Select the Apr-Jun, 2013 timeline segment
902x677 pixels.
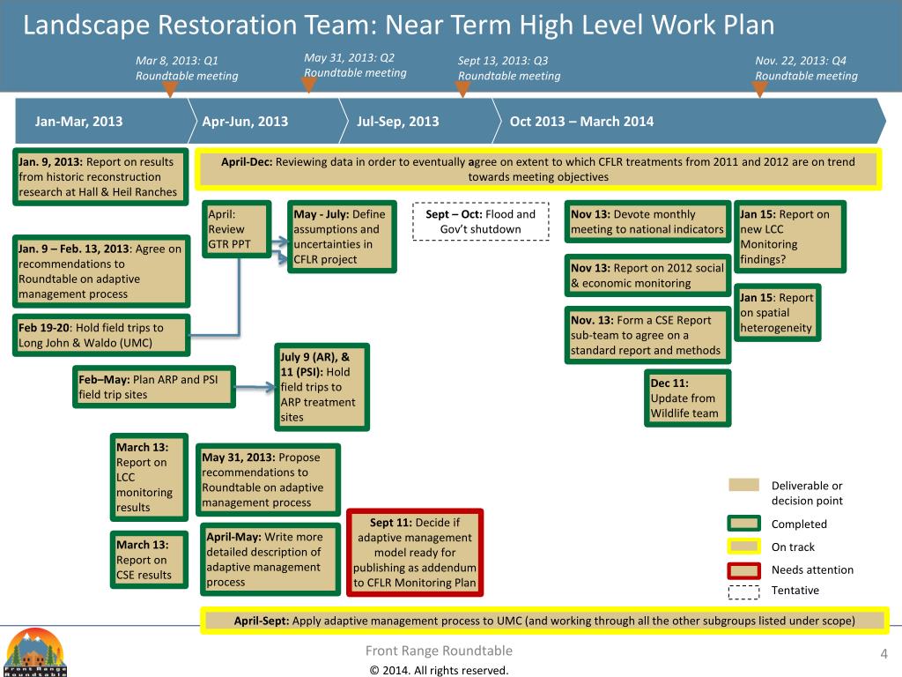(x=268, y=121)
